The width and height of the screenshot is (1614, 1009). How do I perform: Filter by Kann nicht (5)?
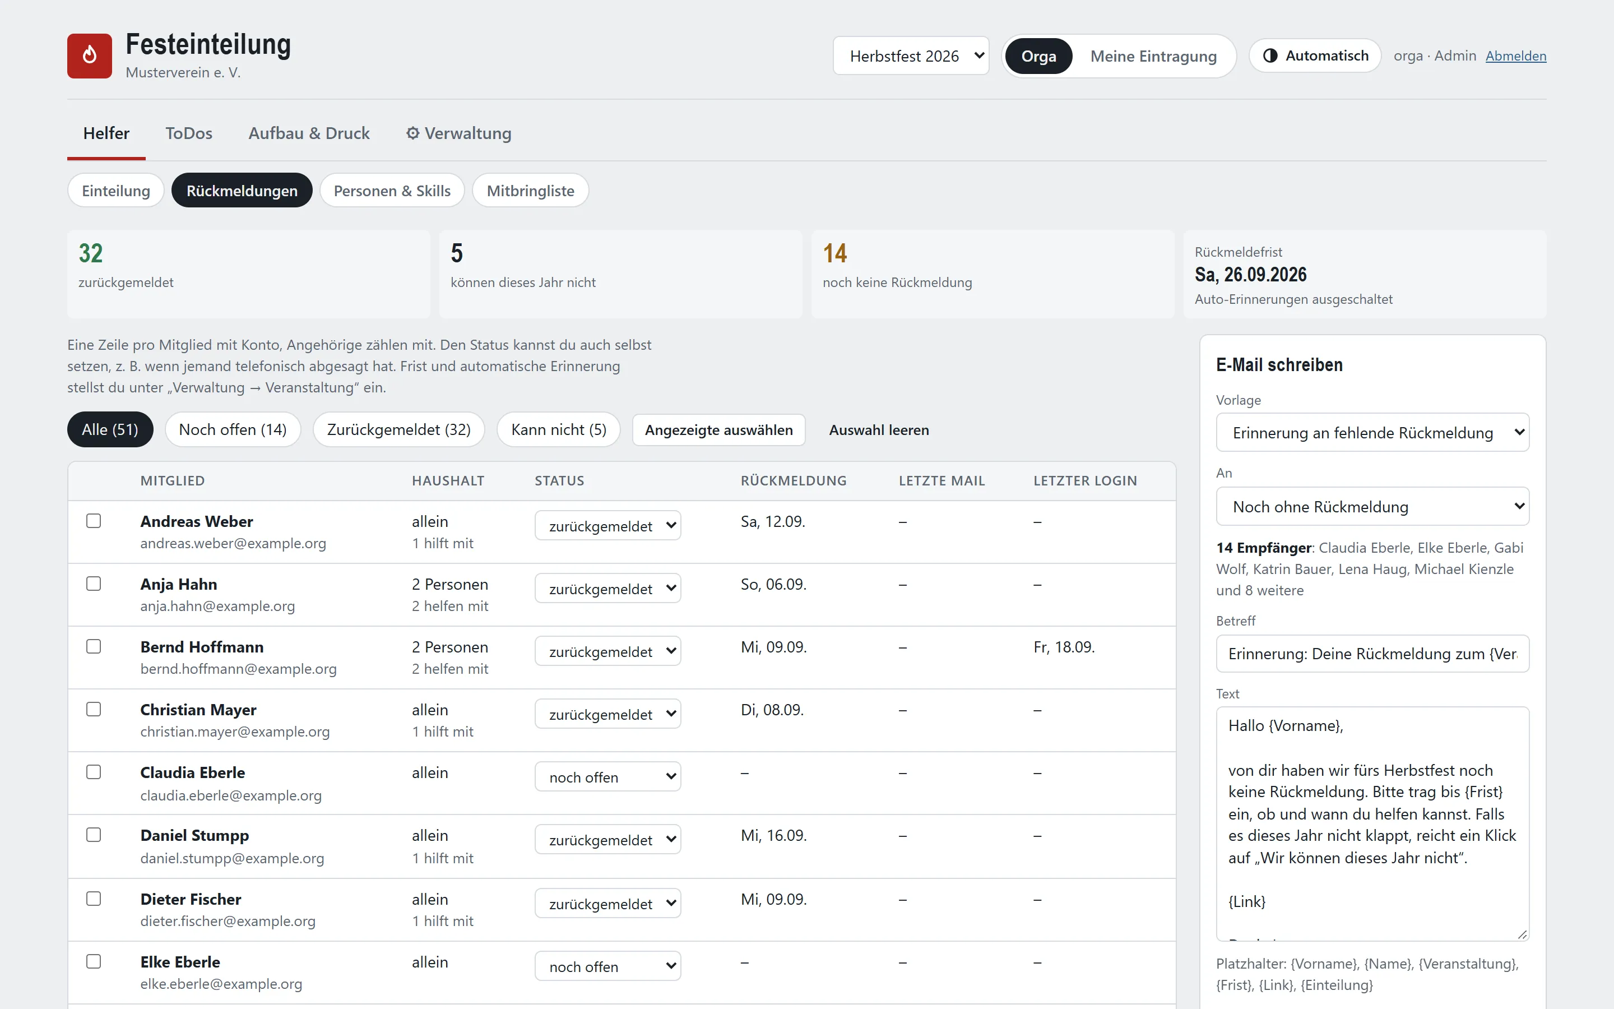click(559, 430)
